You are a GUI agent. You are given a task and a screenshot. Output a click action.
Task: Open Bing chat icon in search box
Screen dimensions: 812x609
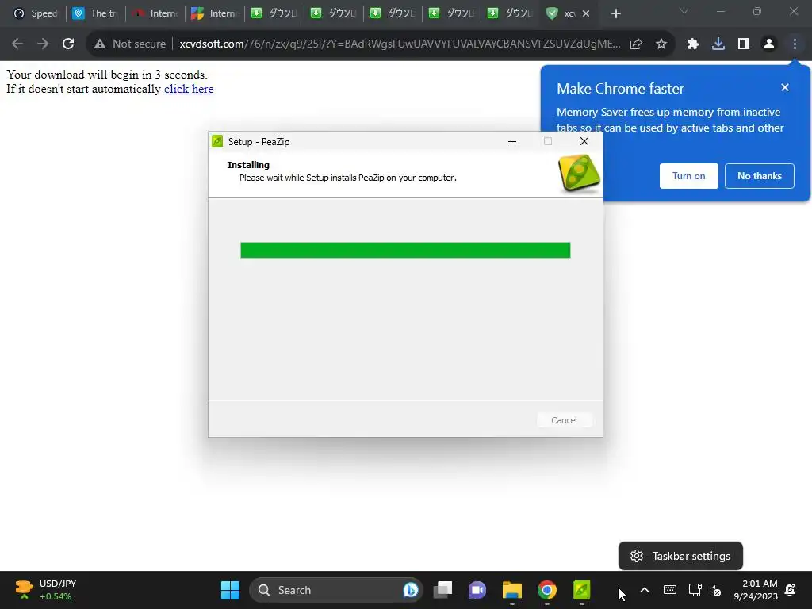click(411, 590)
